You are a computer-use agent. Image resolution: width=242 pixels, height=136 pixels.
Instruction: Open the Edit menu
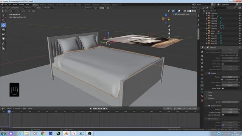point(10,5)
